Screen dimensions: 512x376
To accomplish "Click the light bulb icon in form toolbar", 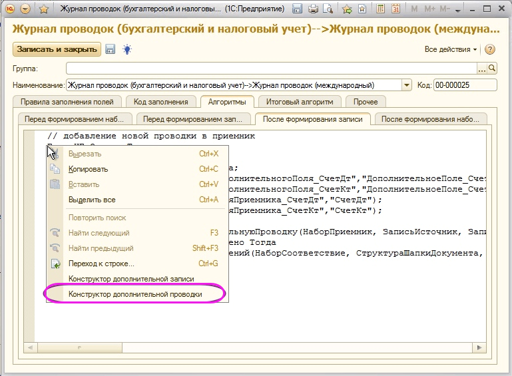I will (127, 50).
